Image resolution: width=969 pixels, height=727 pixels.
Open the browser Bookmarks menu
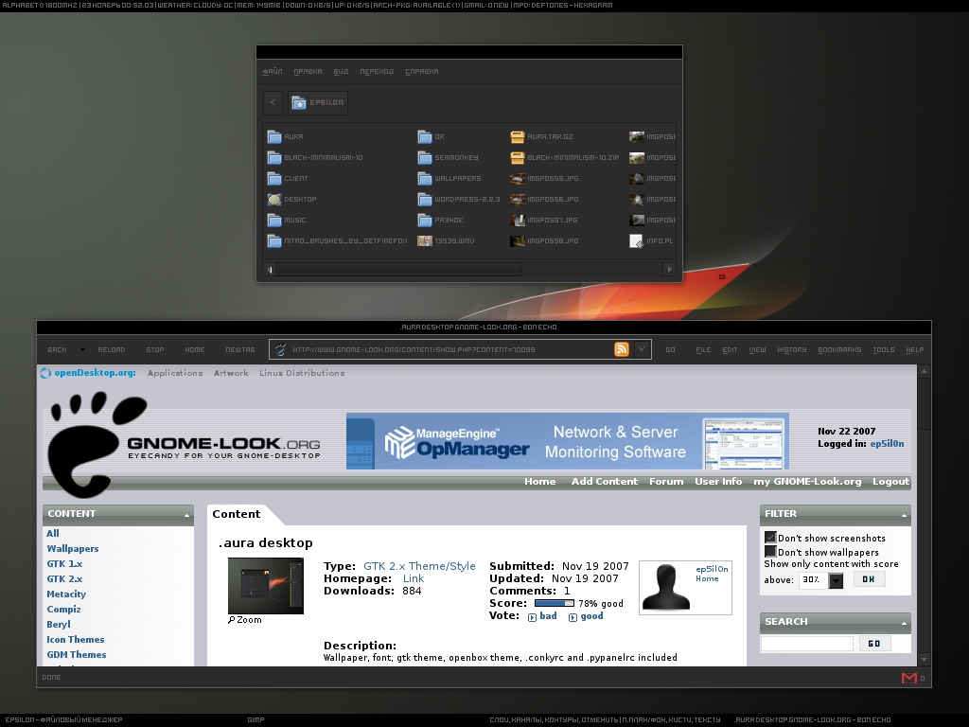click(839, 350)
